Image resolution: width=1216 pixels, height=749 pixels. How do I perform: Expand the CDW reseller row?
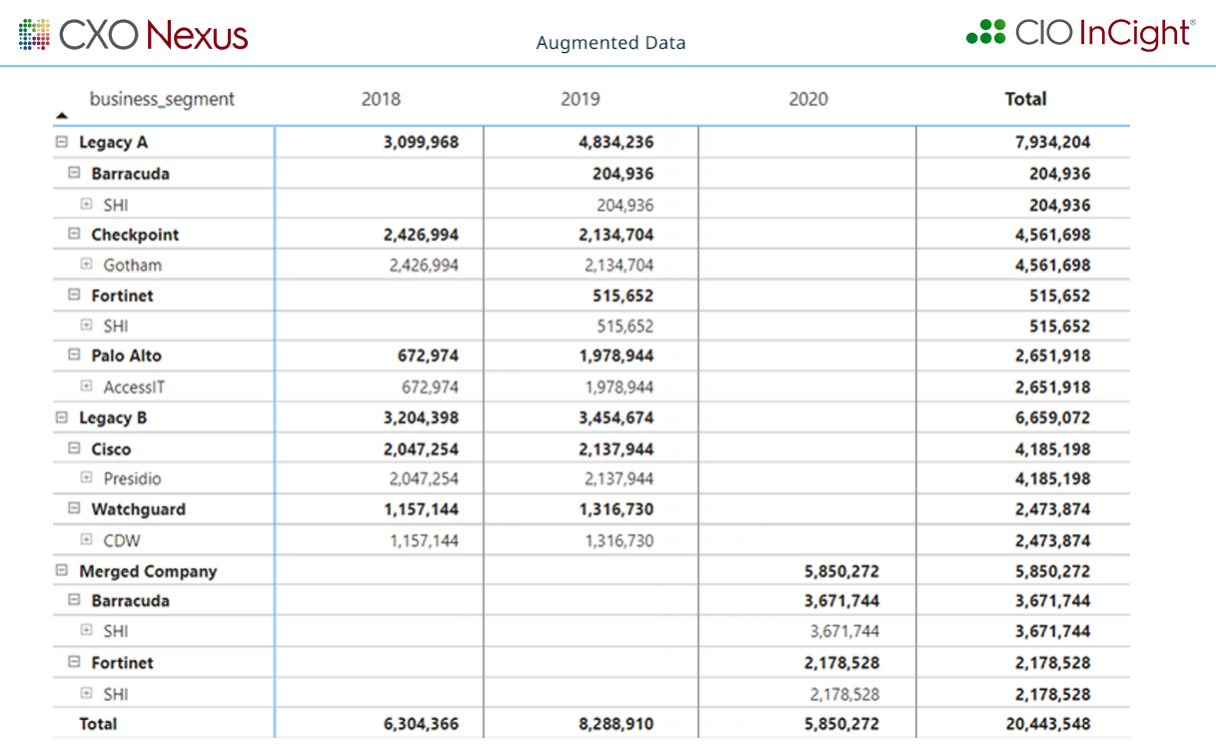86,541
